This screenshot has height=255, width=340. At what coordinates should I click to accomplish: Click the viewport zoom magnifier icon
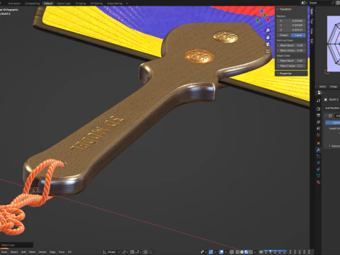pyautogui.click(x=268, y=30)
